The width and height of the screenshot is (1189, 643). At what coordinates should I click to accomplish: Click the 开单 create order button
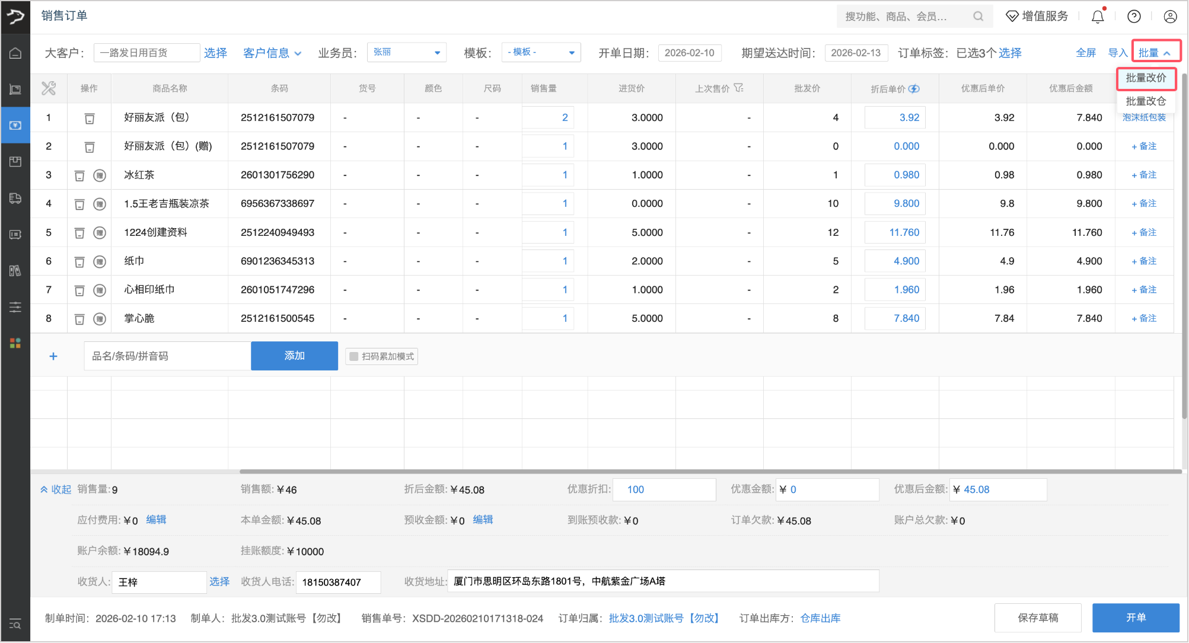(x=1136, y=618)
